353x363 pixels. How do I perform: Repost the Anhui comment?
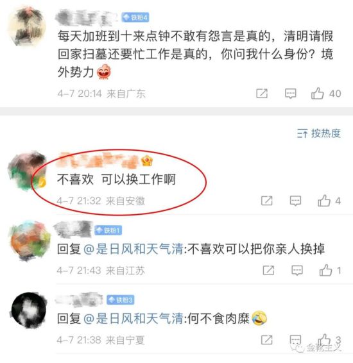tap(267, 201)
